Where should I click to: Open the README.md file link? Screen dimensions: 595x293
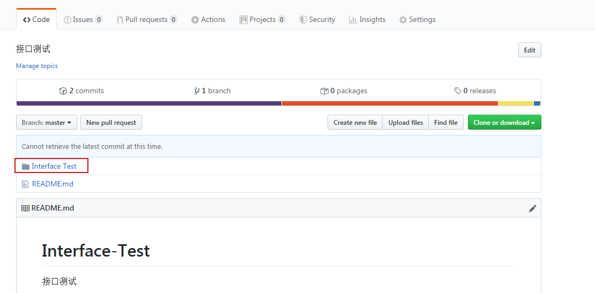[53, 184]
